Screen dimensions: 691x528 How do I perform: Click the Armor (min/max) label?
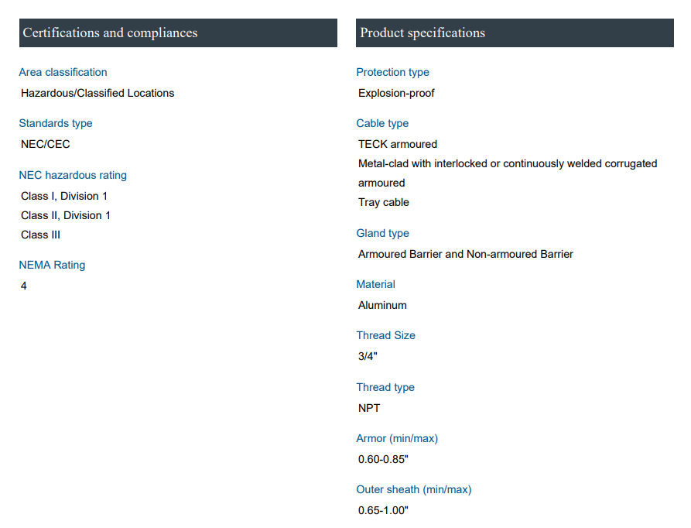pyautogui.click(x=397, y=438)
